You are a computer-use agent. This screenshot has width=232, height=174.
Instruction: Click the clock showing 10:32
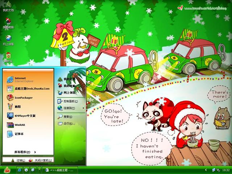226,170
